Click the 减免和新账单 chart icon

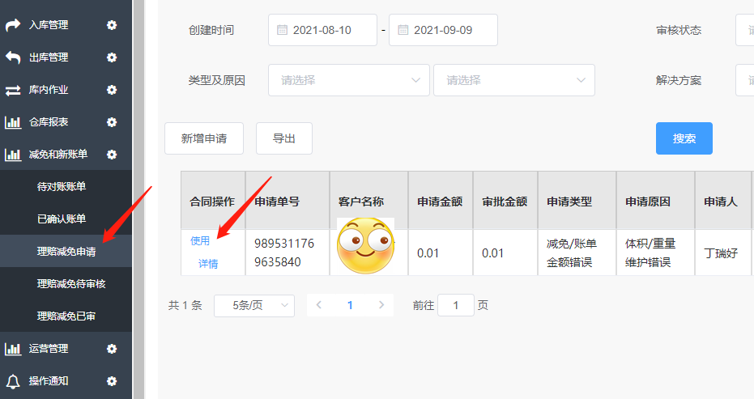[13, 155]
